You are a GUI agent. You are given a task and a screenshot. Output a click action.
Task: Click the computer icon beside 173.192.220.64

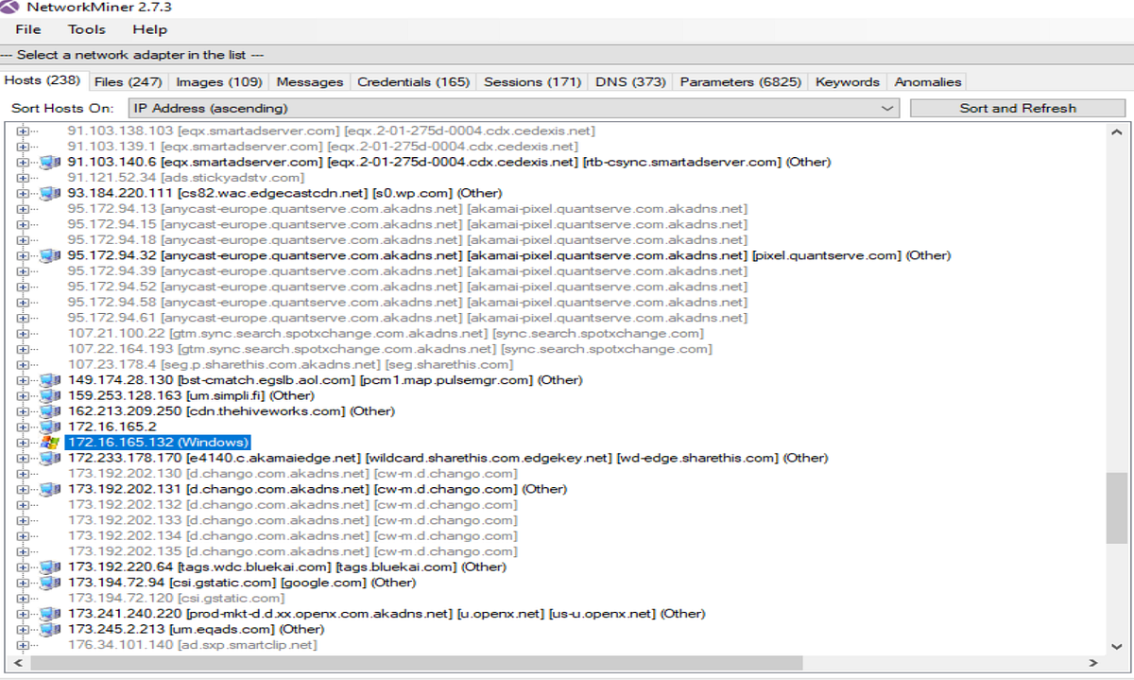tap(50, 567)
